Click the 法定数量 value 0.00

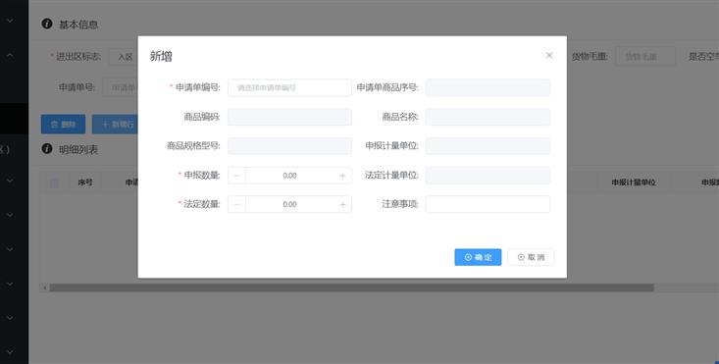289,204
